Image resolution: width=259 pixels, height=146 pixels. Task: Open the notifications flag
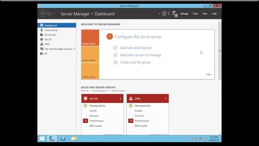tap(175, 14)
